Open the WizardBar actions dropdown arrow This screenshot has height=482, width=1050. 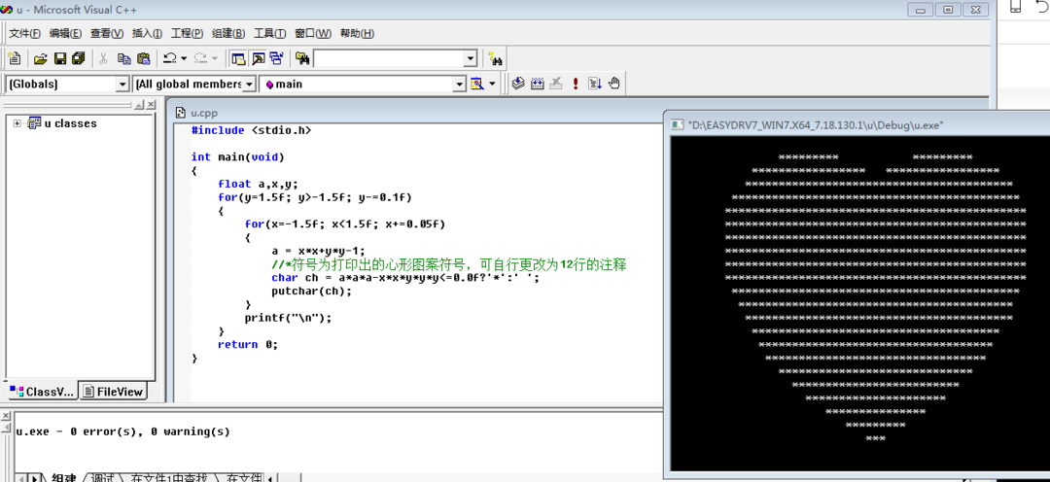coord(493,84)
